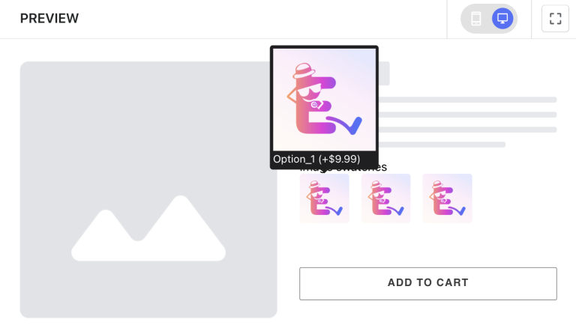Click the white mountain placeholder icon

pos(148,228)
